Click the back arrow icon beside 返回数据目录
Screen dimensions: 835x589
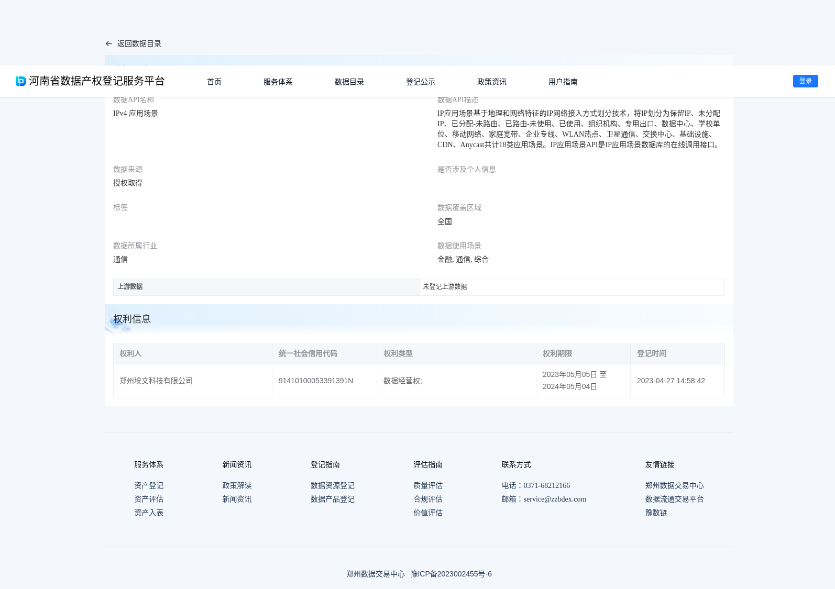click(109, 44)
